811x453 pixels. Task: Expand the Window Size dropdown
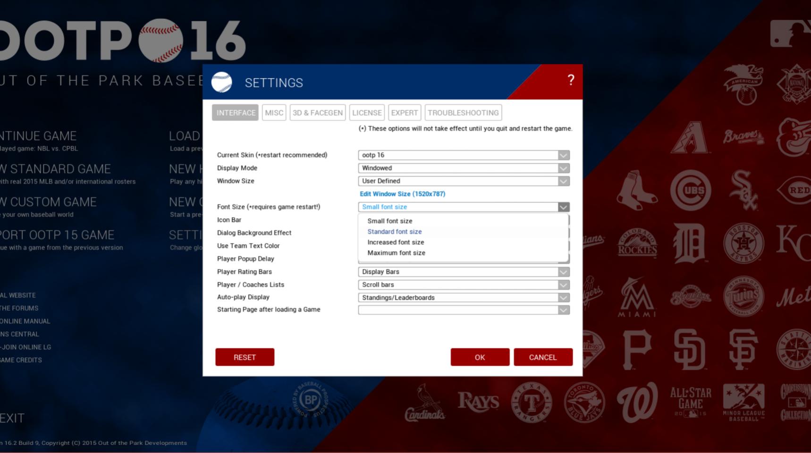[x=563, y=181]
